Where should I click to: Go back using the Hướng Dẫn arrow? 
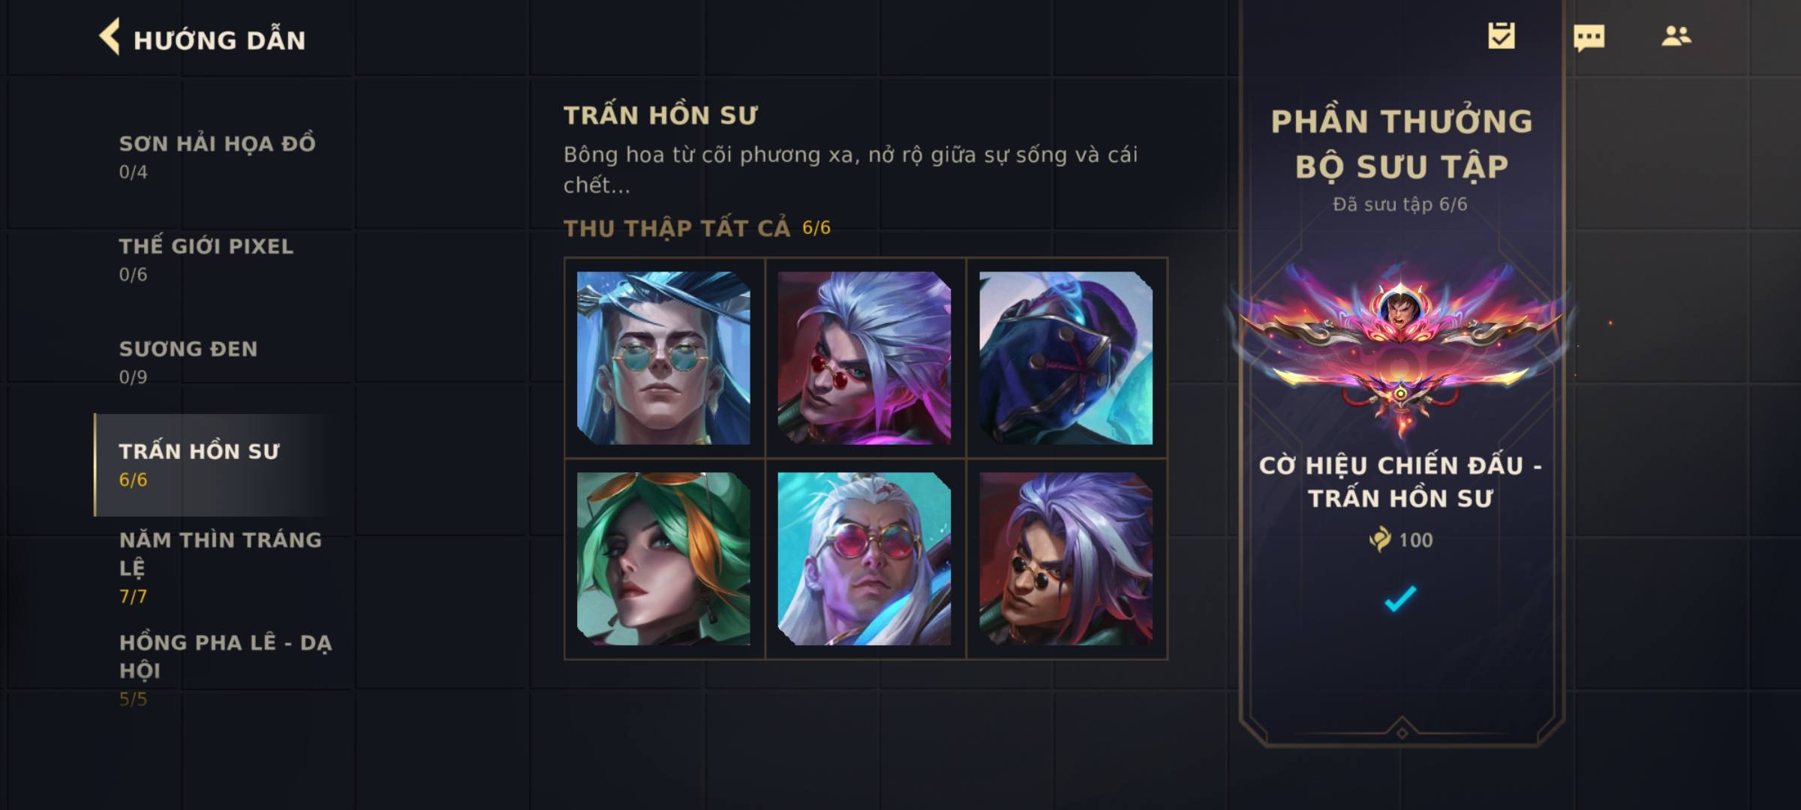coord(110,37)
